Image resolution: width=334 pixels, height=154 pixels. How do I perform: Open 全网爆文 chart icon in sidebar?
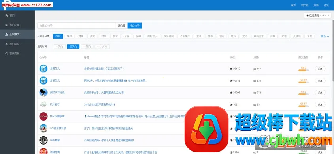click(7, 34)
